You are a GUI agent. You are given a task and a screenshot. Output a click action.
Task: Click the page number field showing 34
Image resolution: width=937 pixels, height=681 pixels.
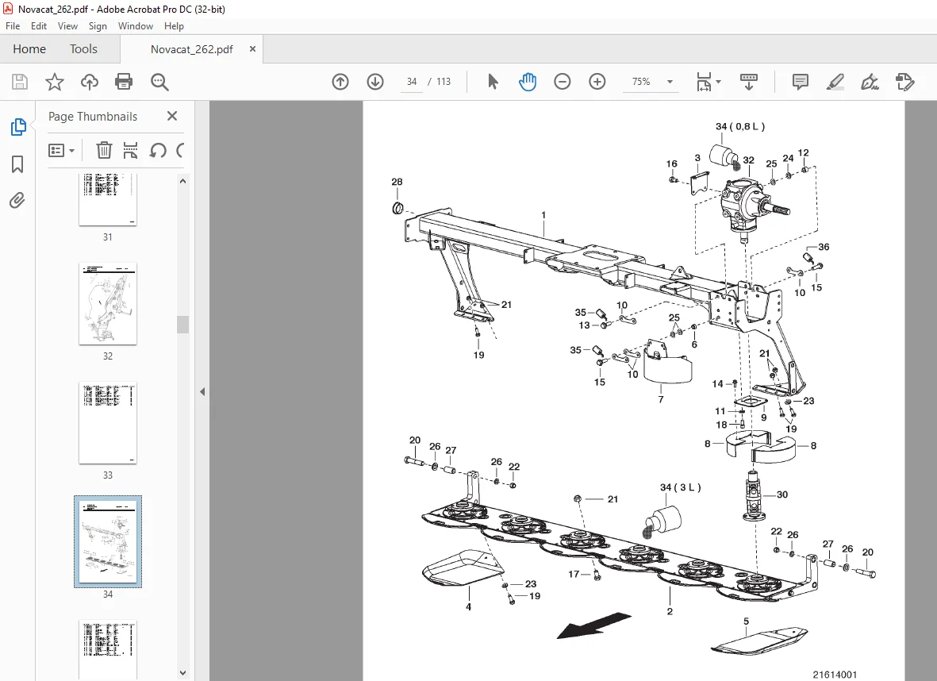pos(412,82)
